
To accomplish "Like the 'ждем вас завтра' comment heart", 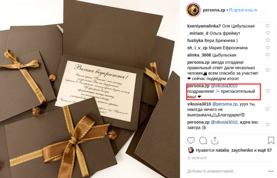I will click(x=268, y=125).
